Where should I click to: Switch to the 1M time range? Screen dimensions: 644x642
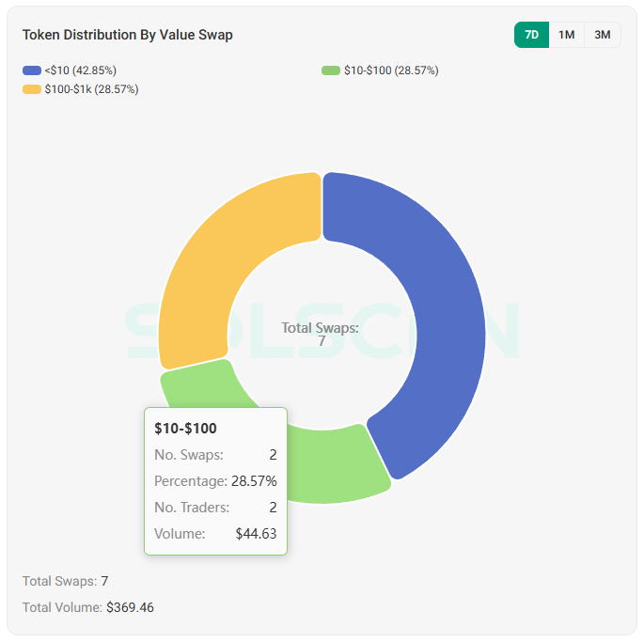pos(566,35)
